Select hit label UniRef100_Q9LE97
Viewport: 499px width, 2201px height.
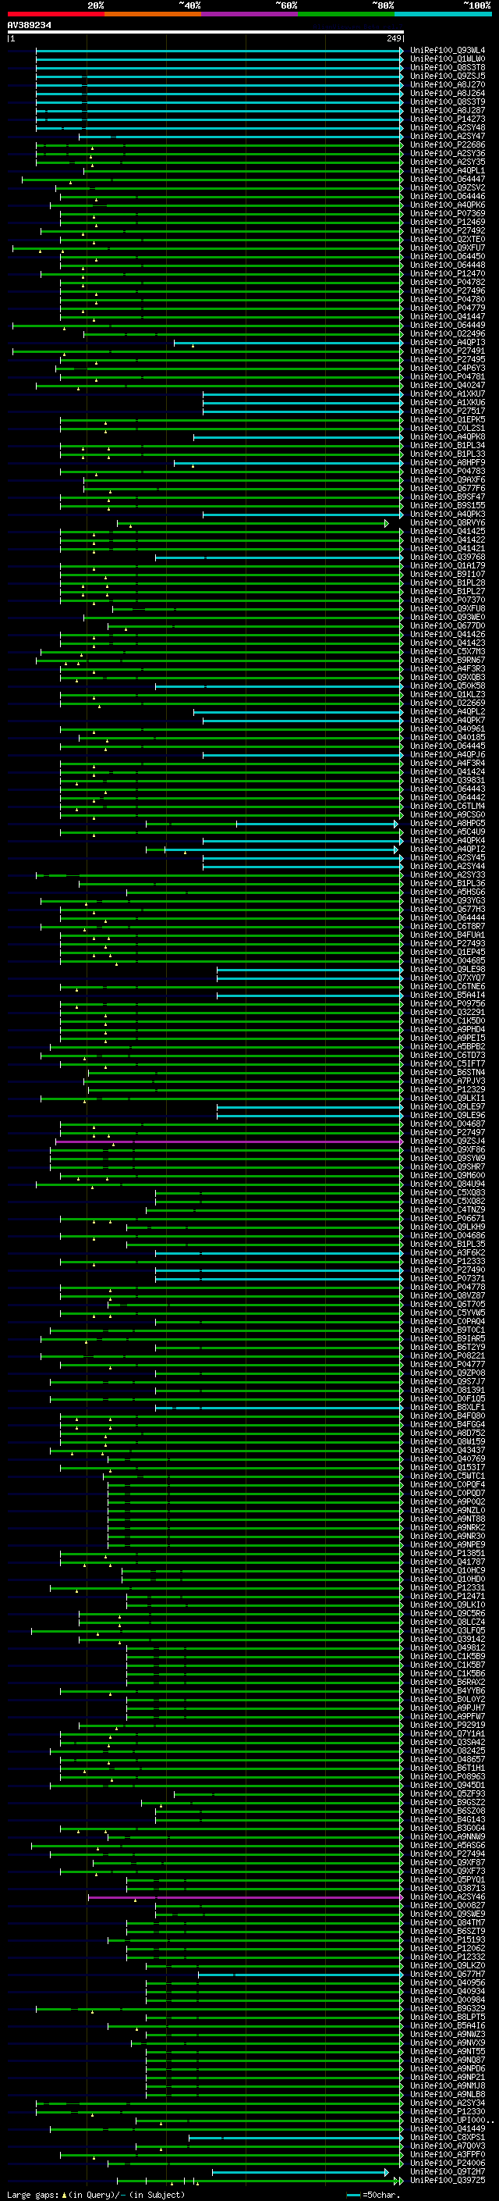[x=448, y=1106]
